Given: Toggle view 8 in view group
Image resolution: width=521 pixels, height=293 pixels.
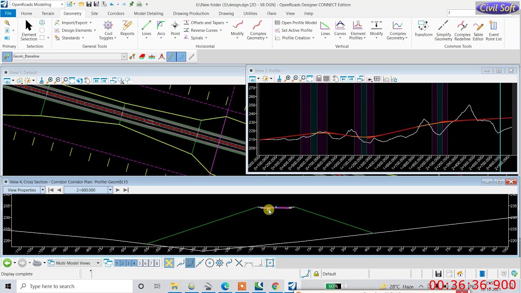Looking at the screenshot, I should tap(157, 263).
